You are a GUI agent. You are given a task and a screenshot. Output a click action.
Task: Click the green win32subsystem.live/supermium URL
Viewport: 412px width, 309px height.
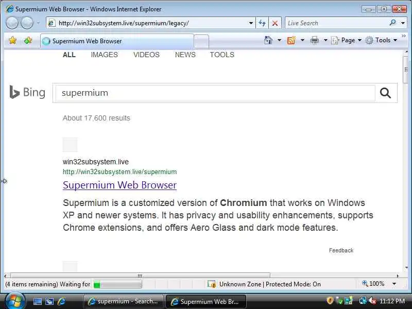[x=119, y=172]
